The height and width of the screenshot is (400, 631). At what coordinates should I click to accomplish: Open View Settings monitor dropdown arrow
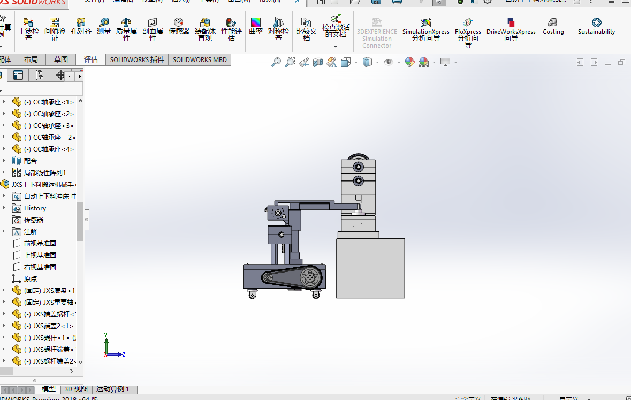455,63
